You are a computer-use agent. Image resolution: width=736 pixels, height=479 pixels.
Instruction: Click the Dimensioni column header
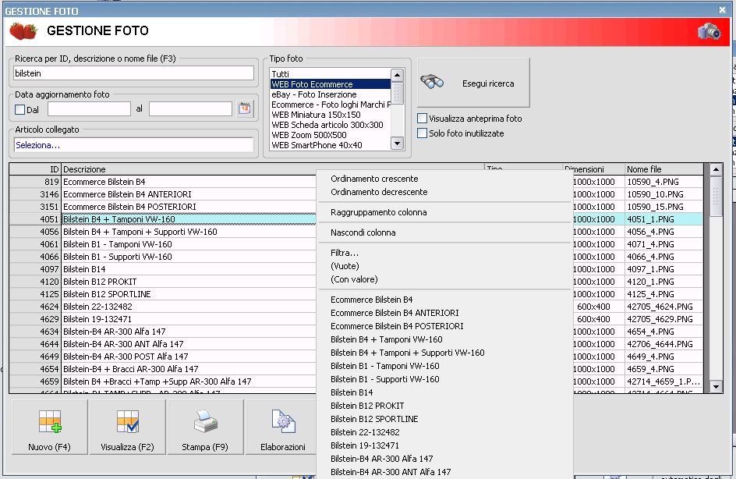[594, 169]
